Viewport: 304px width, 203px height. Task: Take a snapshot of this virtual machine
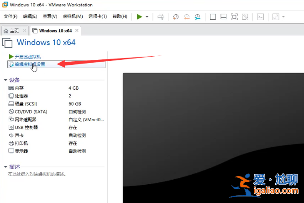pos(176,17)
